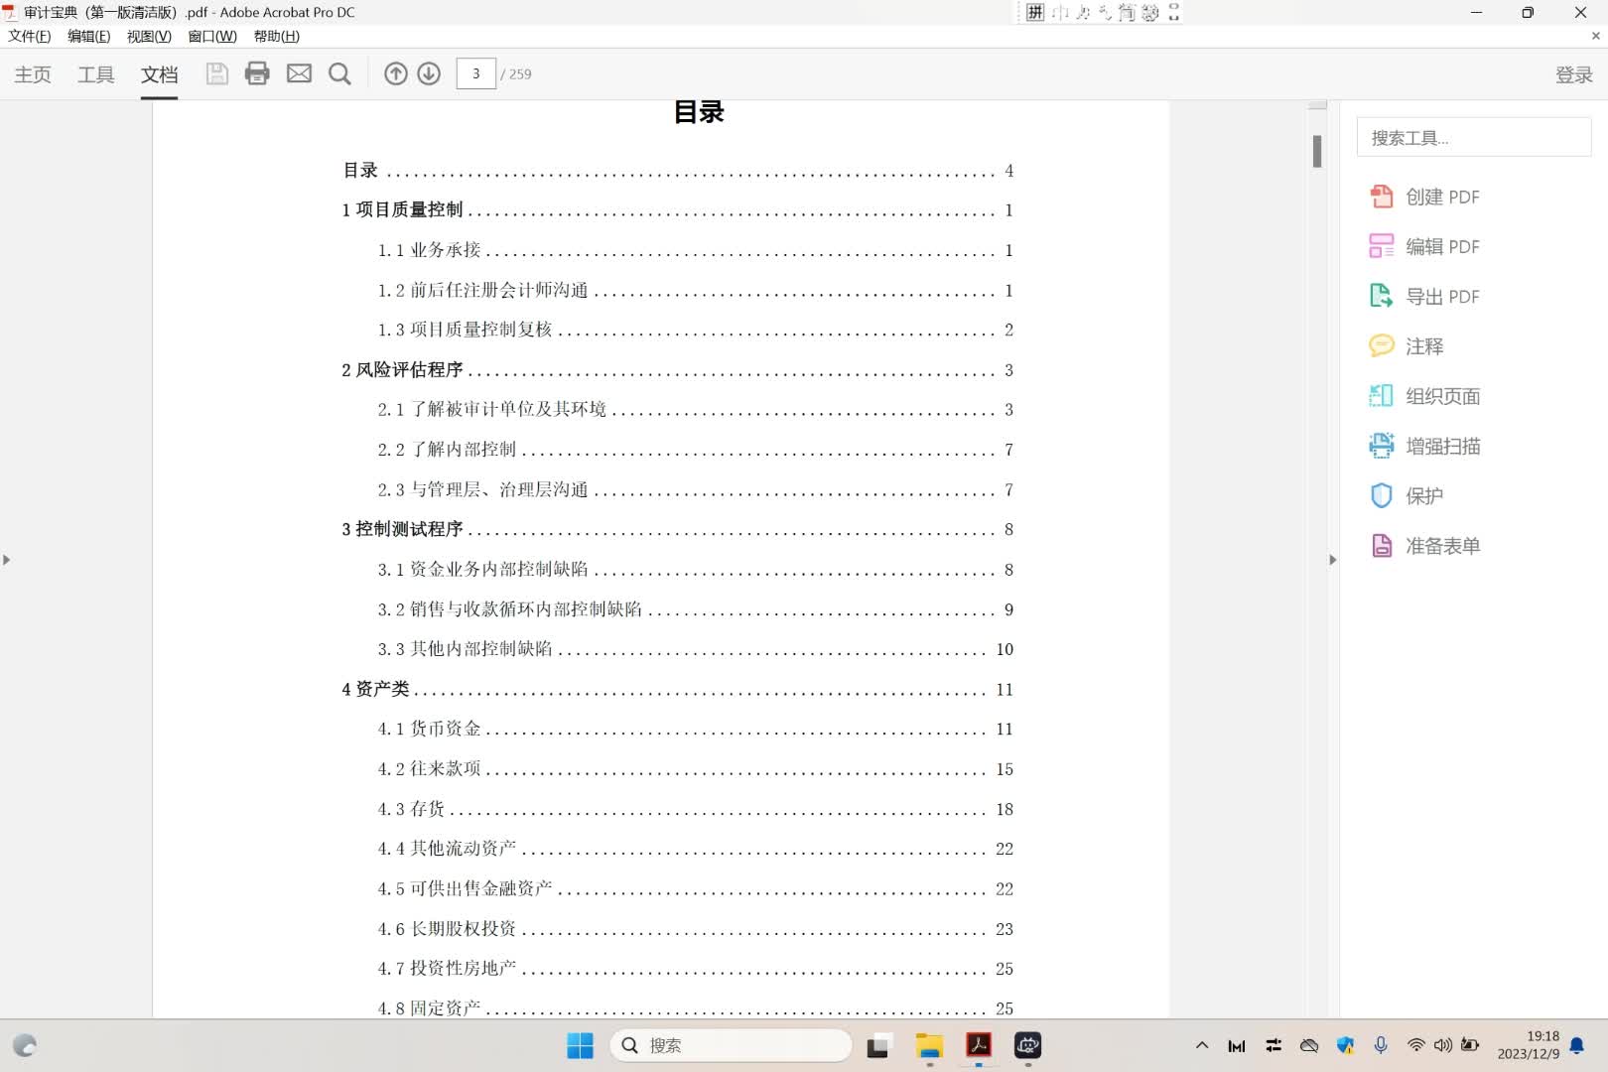Go to previous page arrow icon

point(396,73)
